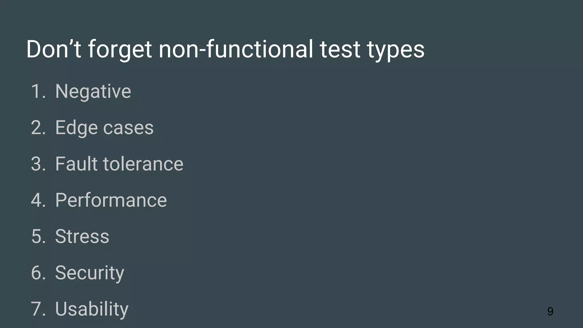The width and height of the screenshot is (583, 328).
Task: Click the slide page number 9
Action: click(x=550, y=311)
